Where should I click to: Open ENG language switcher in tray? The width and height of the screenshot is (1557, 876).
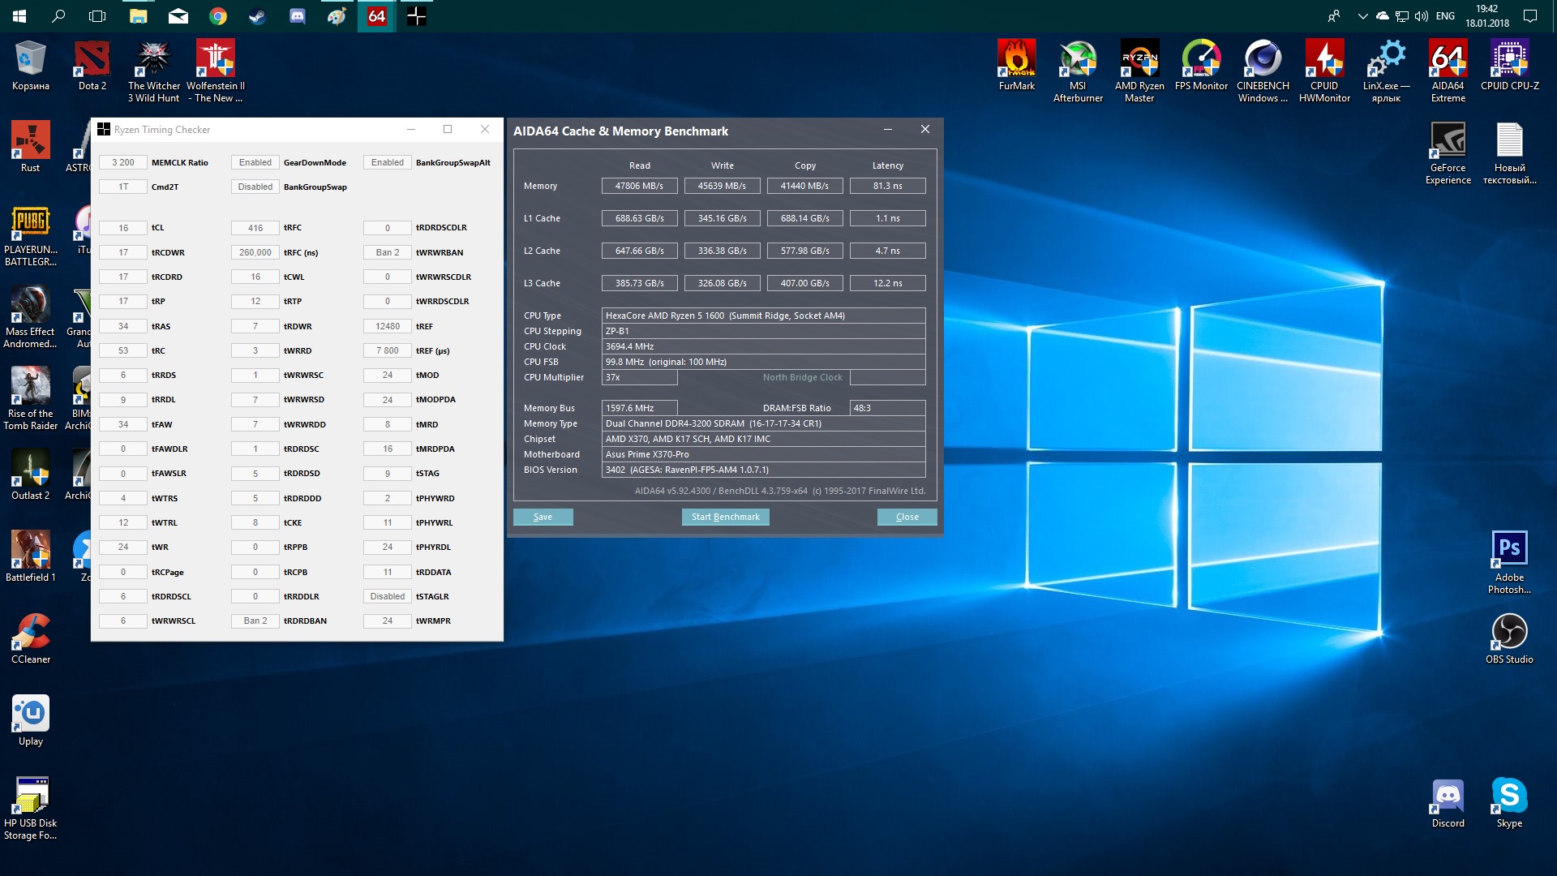pos(1445,16)
